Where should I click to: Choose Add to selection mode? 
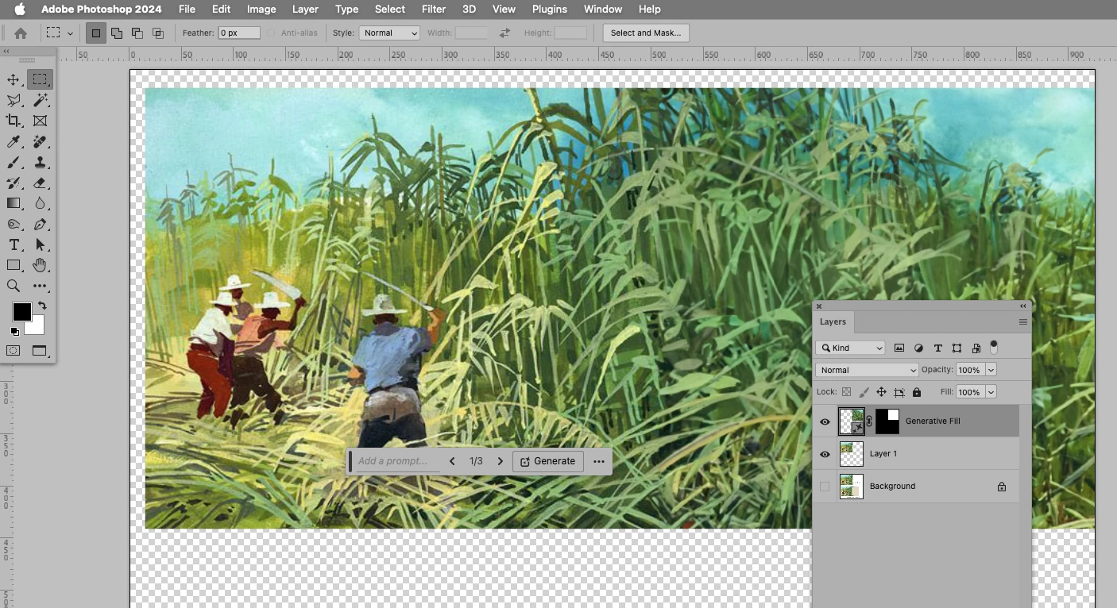tap(117, 33)
